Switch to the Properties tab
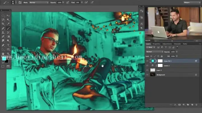Image resolution: width=202 pixels, height=113 pixels. point(156,44)
